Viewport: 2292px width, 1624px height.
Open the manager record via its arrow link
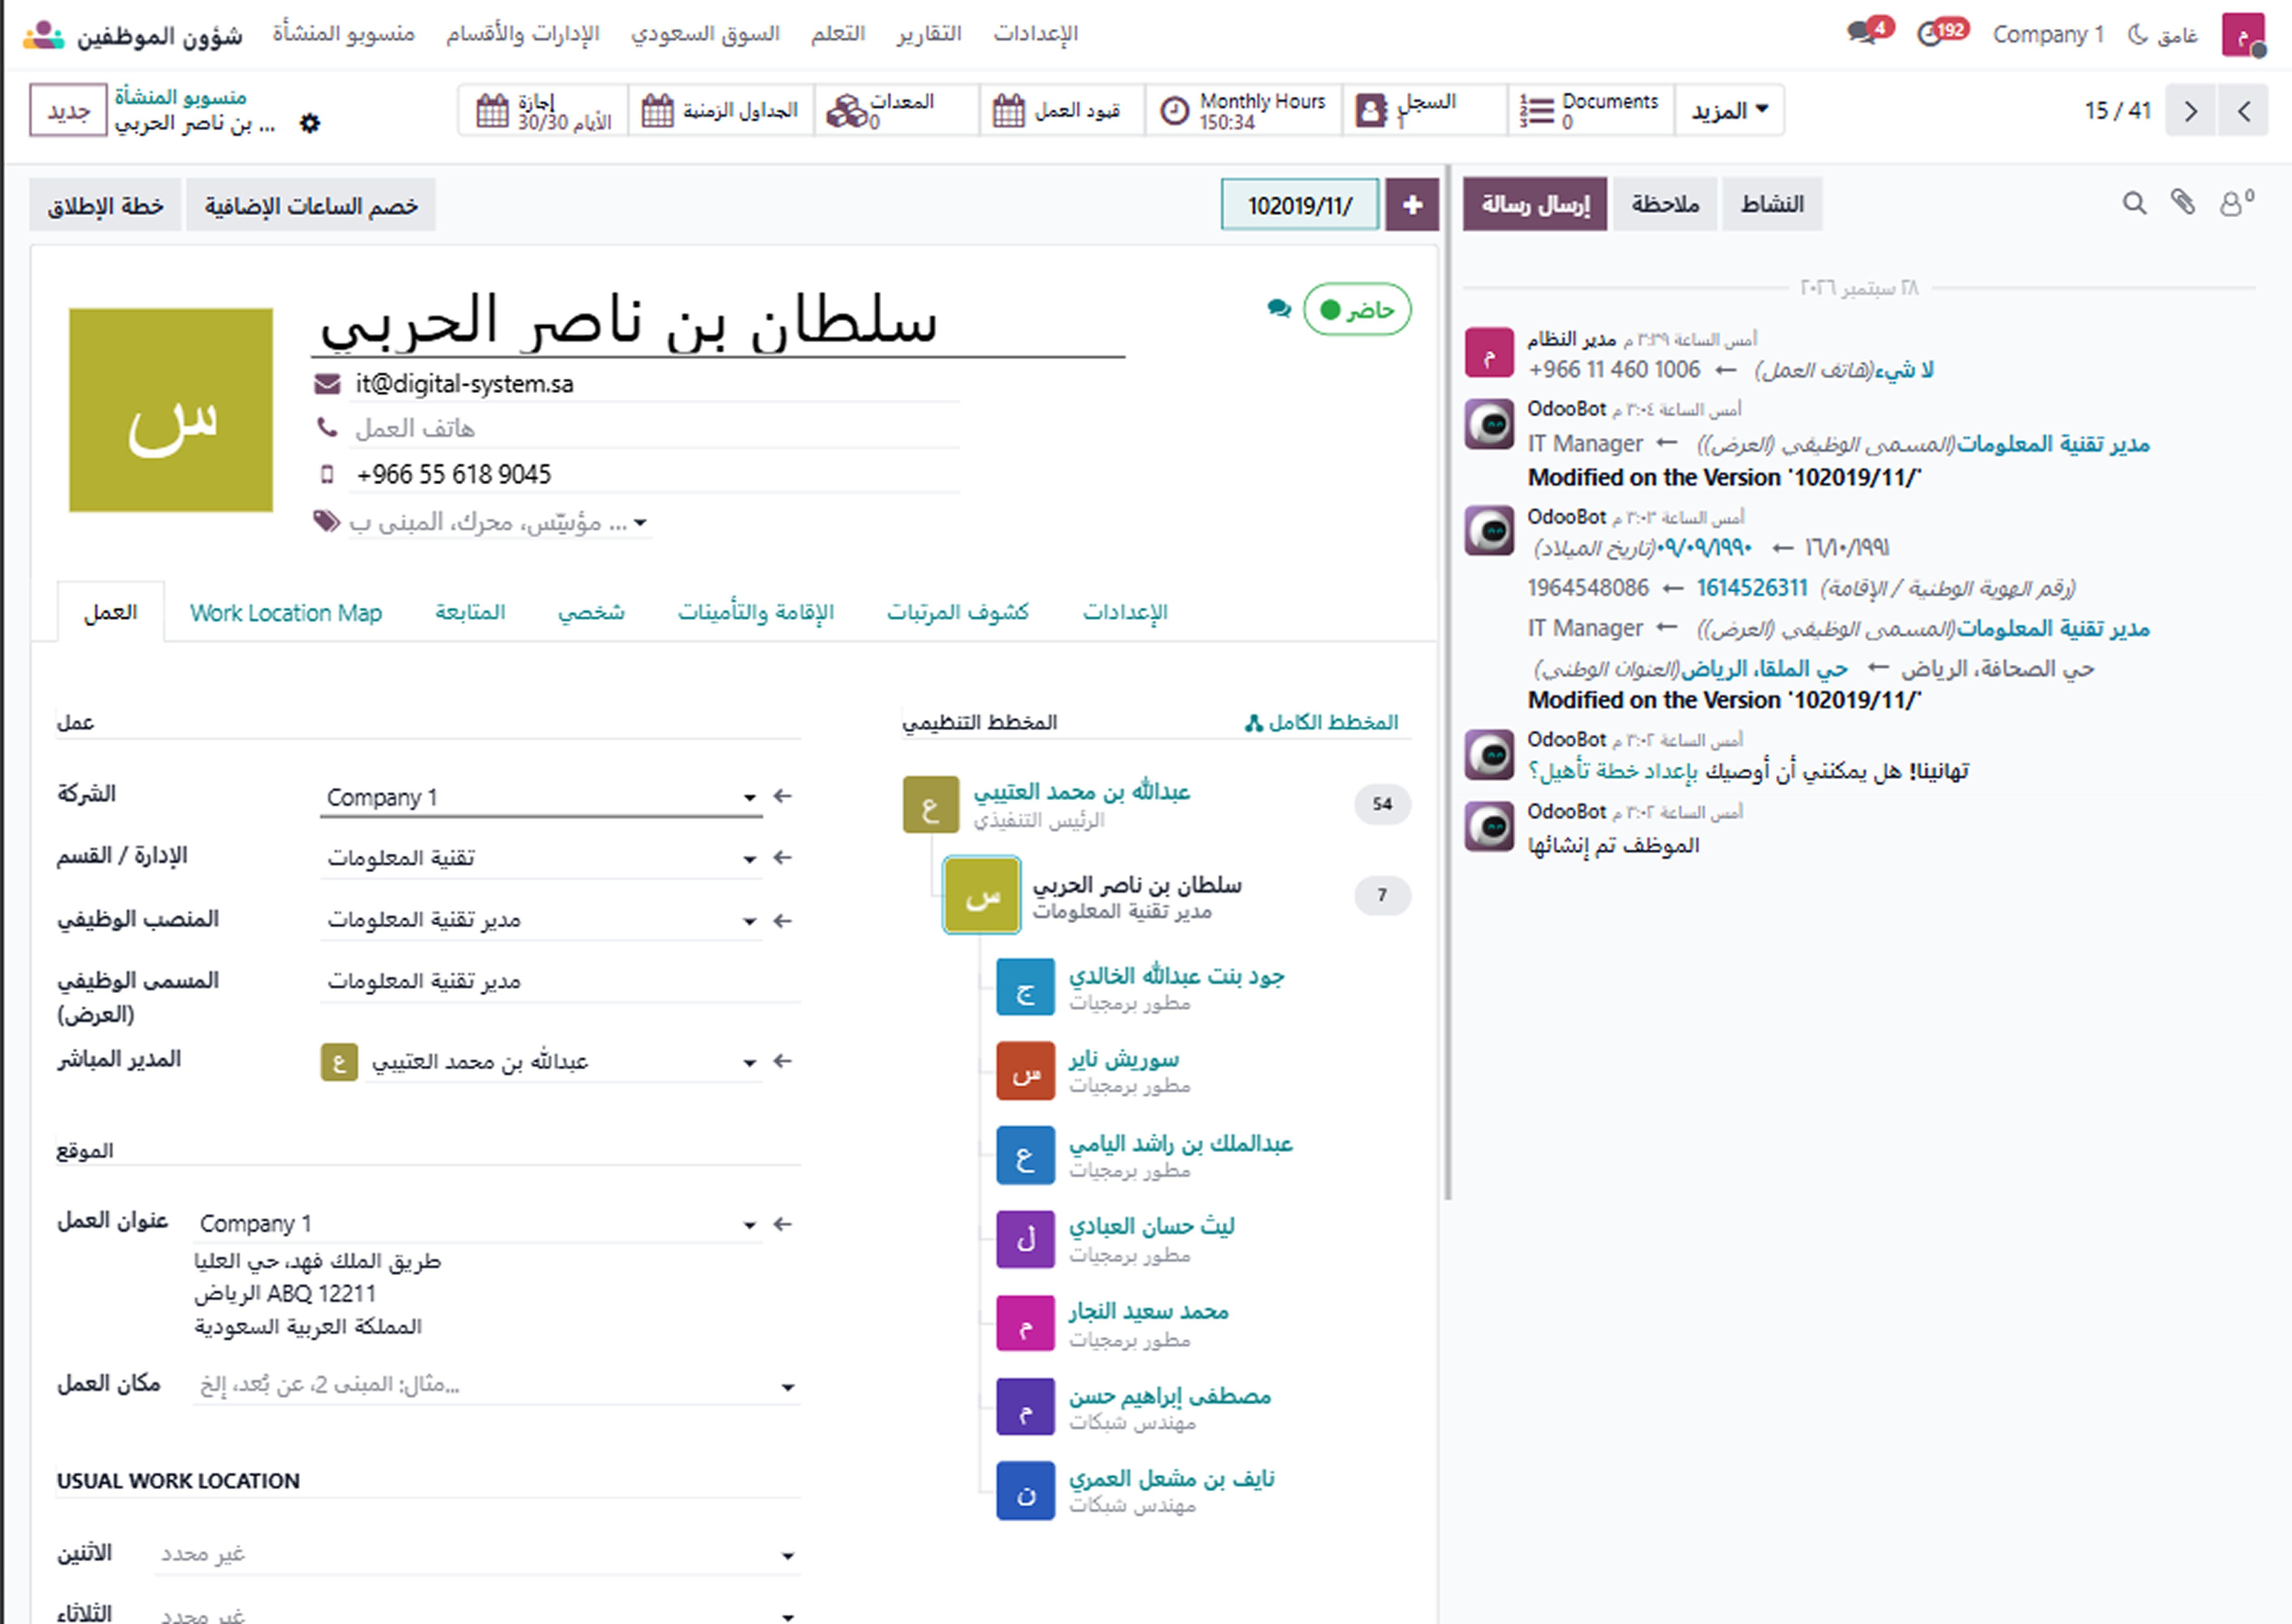[783, 1062]
